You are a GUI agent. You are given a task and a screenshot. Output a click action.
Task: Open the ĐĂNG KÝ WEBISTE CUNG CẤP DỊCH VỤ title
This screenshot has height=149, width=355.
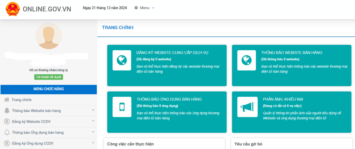click(x=172, y=53)
